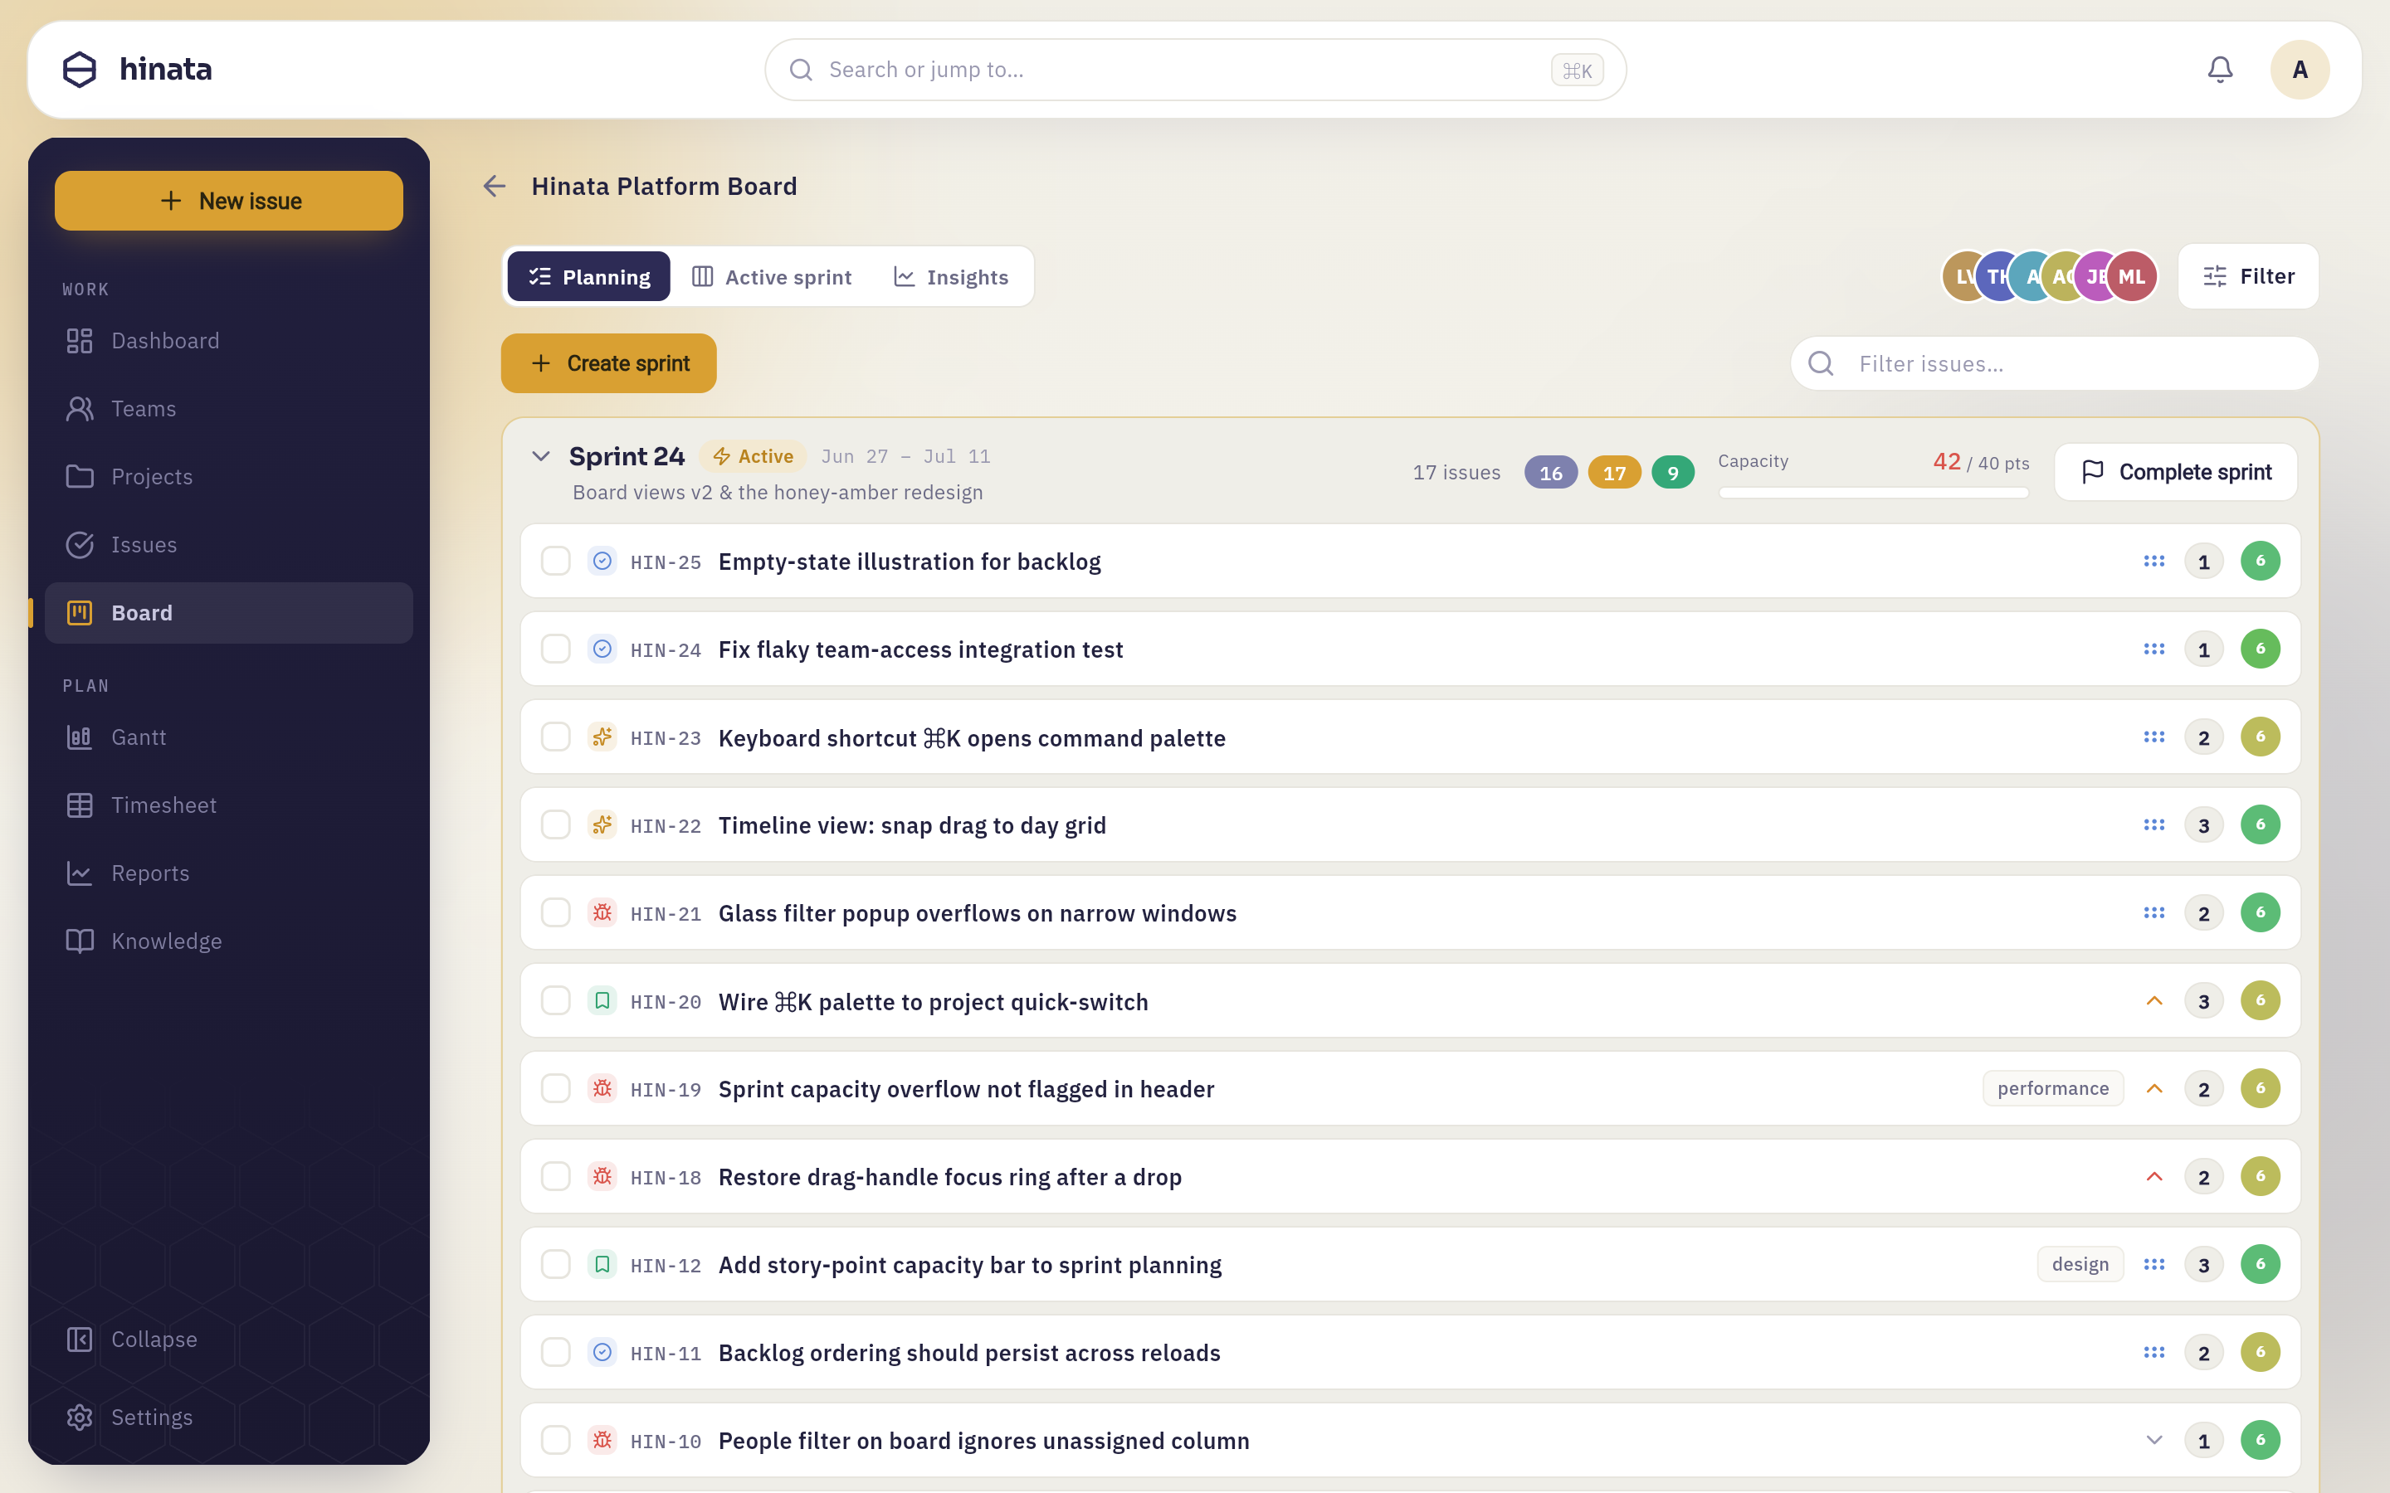Open Issues in sidebar

pyautogui.click(x=229, y=545)
